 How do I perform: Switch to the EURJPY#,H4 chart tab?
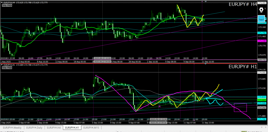tap(54, 128)
